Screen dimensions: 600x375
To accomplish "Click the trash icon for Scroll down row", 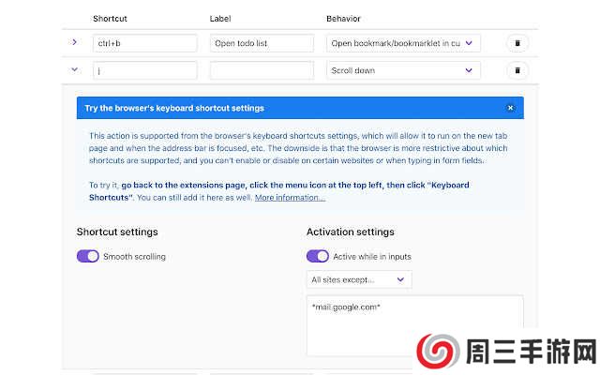I will tap(517, 70).
